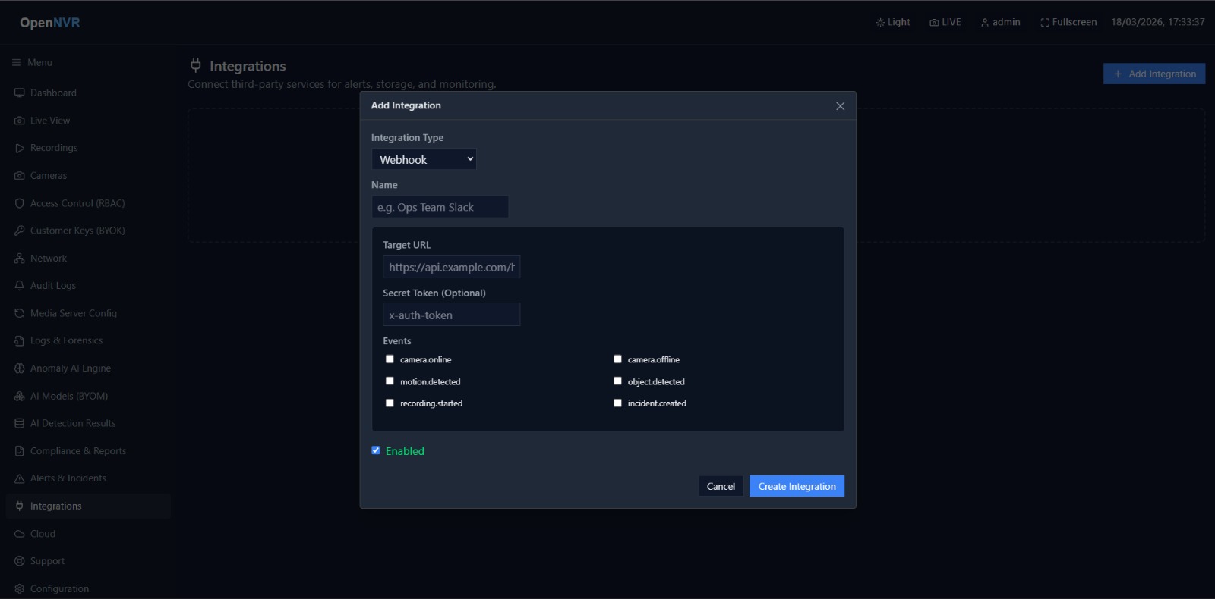Screen dimensions: 1215x599
Task: Click the Cloud icon in sidebar
Action: coord(20,534)
